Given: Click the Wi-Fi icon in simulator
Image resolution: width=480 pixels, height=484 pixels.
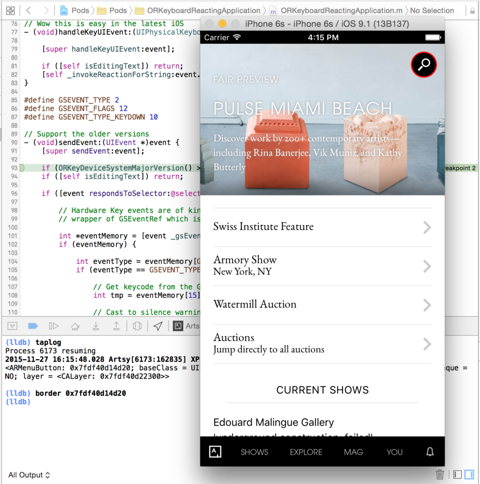Looking at the screenshot, I should click(237, 37).
